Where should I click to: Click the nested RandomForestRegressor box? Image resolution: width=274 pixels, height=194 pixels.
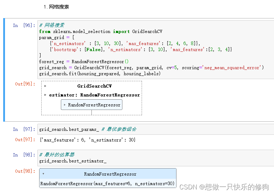[x=91, y=105]
